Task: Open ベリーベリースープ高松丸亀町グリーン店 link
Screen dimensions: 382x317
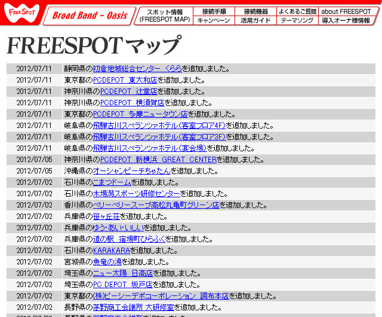Action: pos(156,205)
